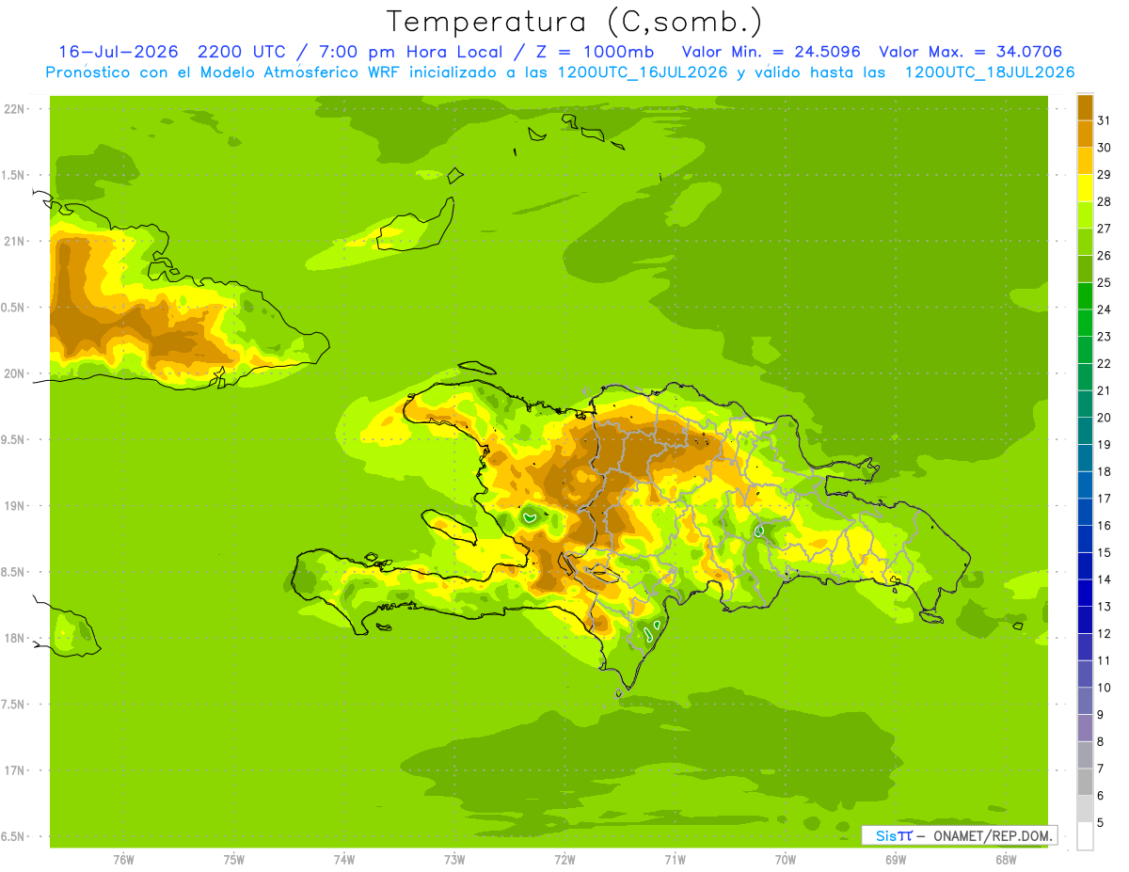Click the white swatch below 5 on colorbar
Screen dimensions: 1129x872
[x=1085, y=836]
